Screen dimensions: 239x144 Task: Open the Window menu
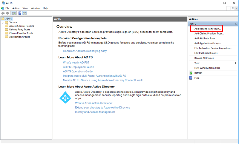(x=35, y=8)
